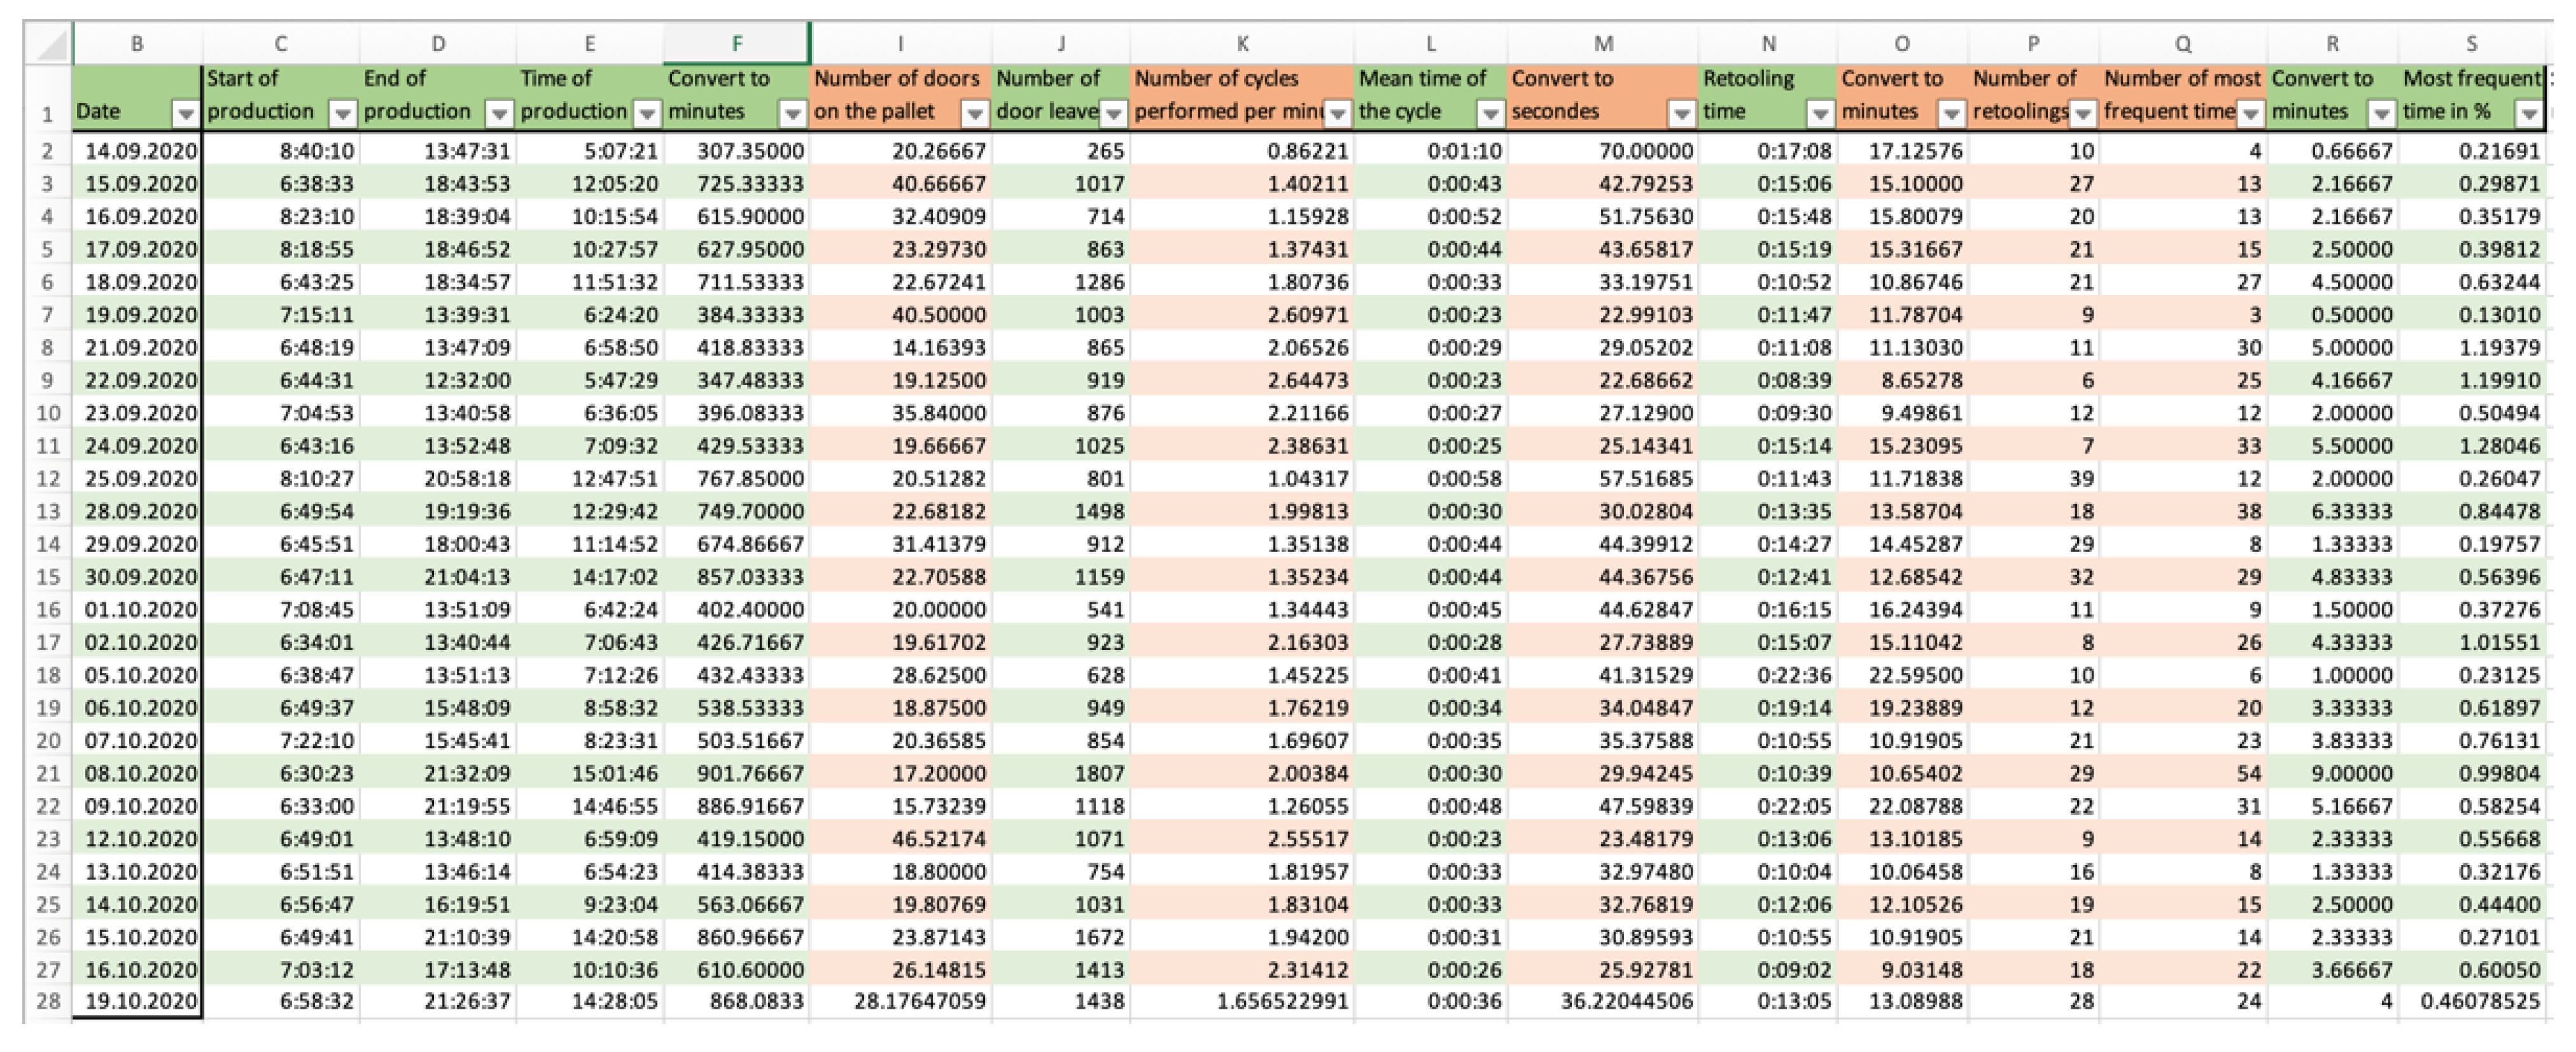Click cell containing 901.76667

click(750, 773)
